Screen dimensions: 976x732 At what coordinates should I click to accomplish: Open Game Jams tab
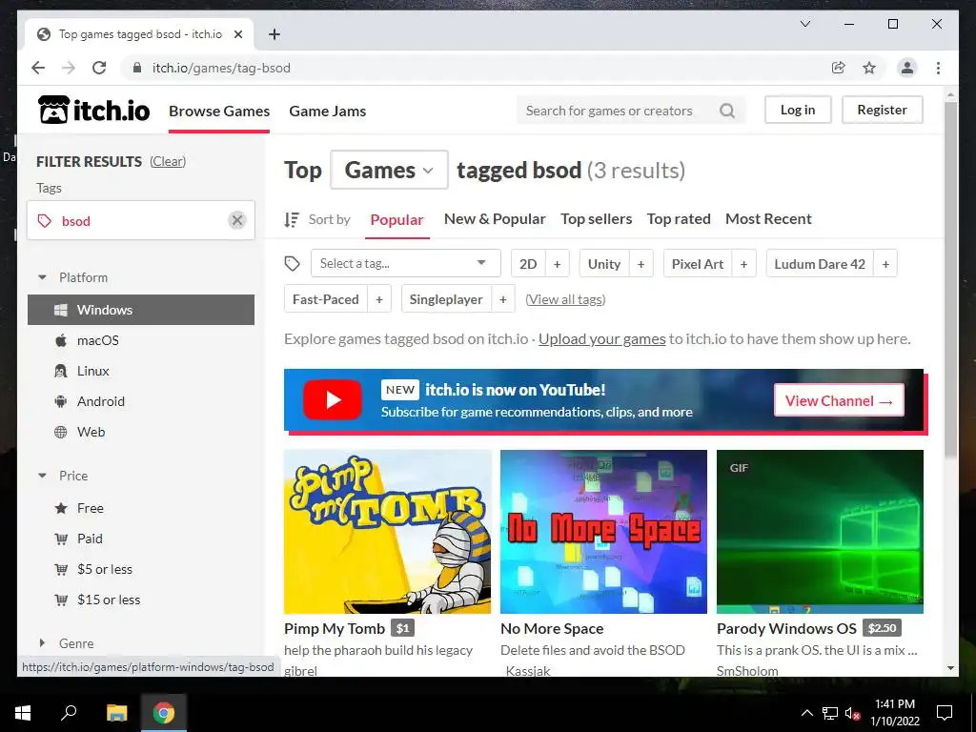[328, 111]
